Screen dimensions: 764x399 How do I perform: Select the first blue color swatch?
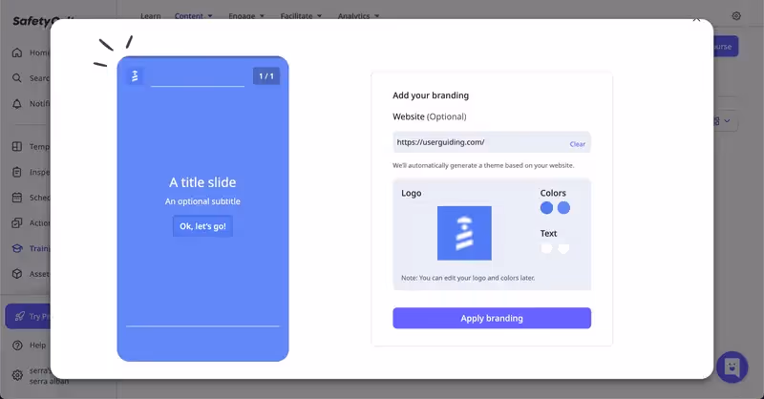point(546,208)
